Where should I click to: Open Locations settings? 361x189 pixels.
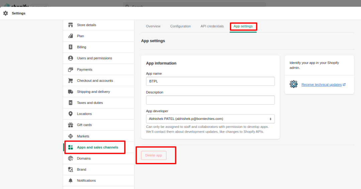tap(99, 114)
